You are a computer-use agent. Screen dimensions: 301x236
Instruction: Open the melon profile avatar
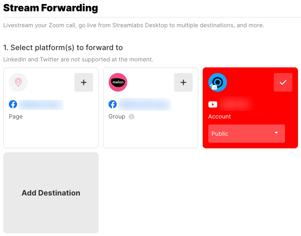coord(118,82)
